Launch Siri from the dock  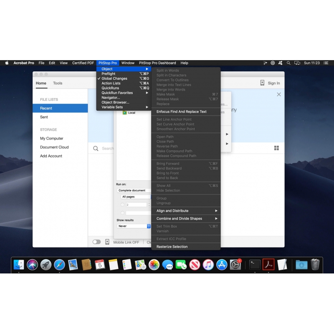point(33,265)
